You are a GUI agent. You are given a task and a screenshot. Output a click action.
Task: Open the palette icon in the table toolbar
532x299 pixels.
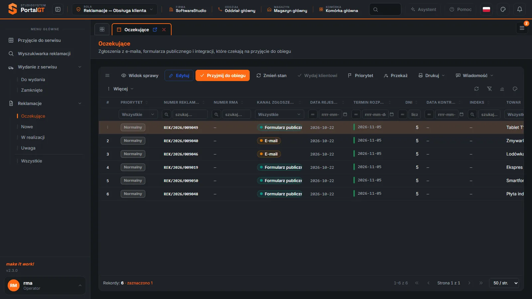pos(515,89)
